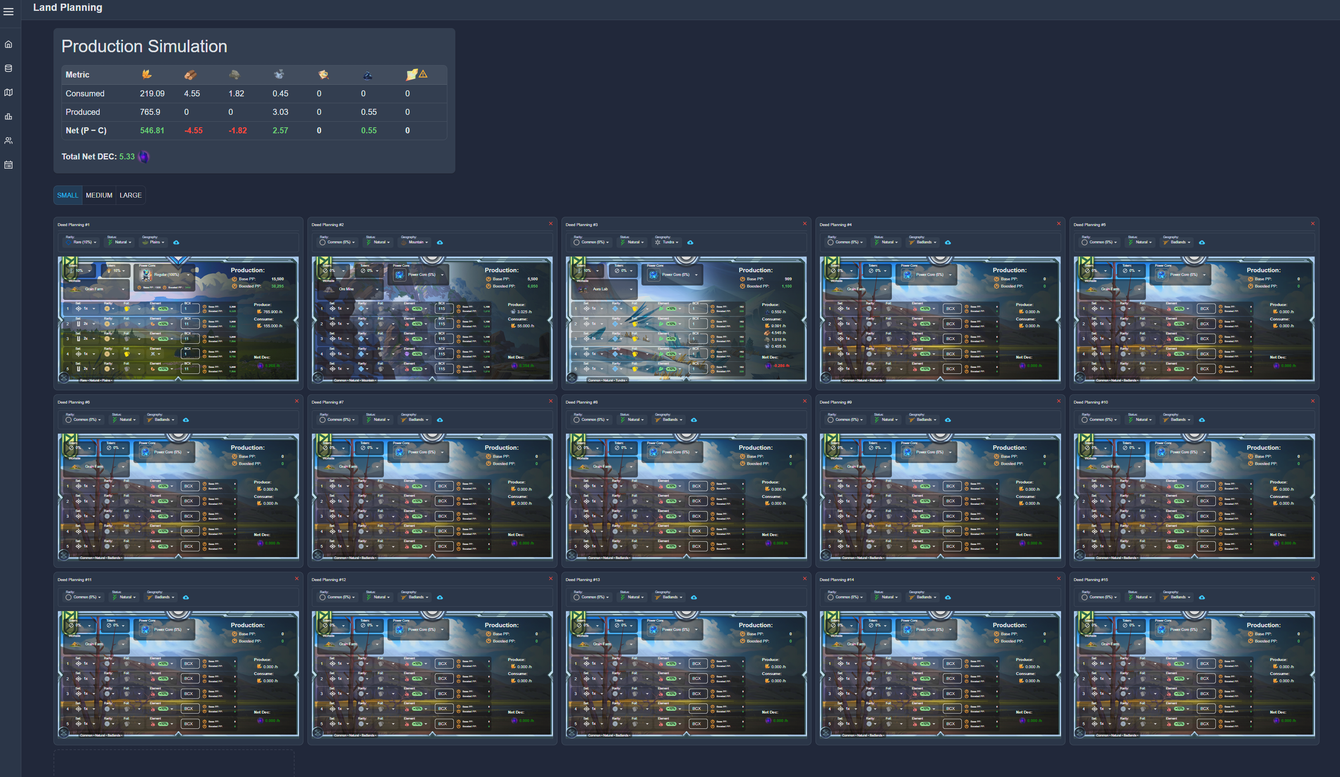Open the map sidebar icon
Screen dimensions: 1340x777
point(8,92)
